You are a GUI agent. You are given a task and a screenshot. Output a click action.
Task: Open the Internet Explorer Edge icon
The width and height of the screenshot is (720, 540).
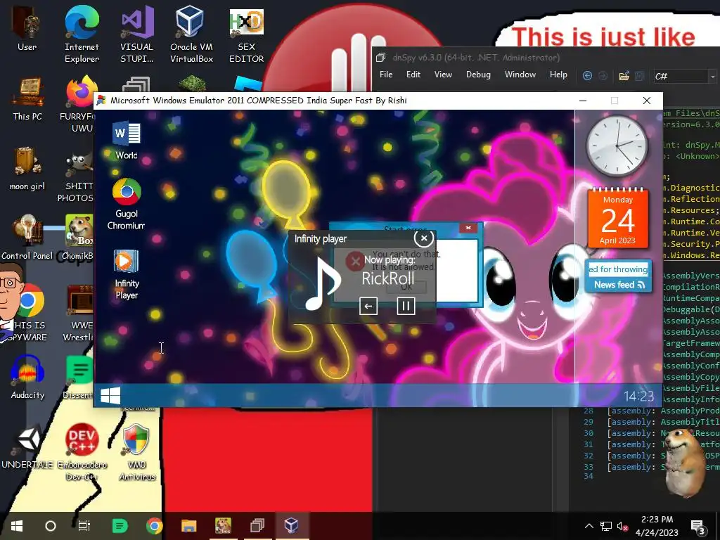coord(82,34)
